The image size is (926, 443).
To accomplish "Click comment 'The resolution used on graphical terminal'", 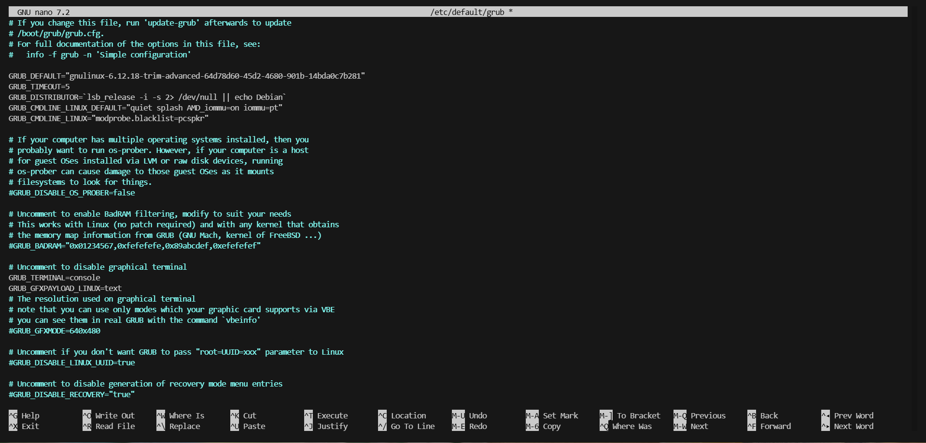I will click(102, 299).
